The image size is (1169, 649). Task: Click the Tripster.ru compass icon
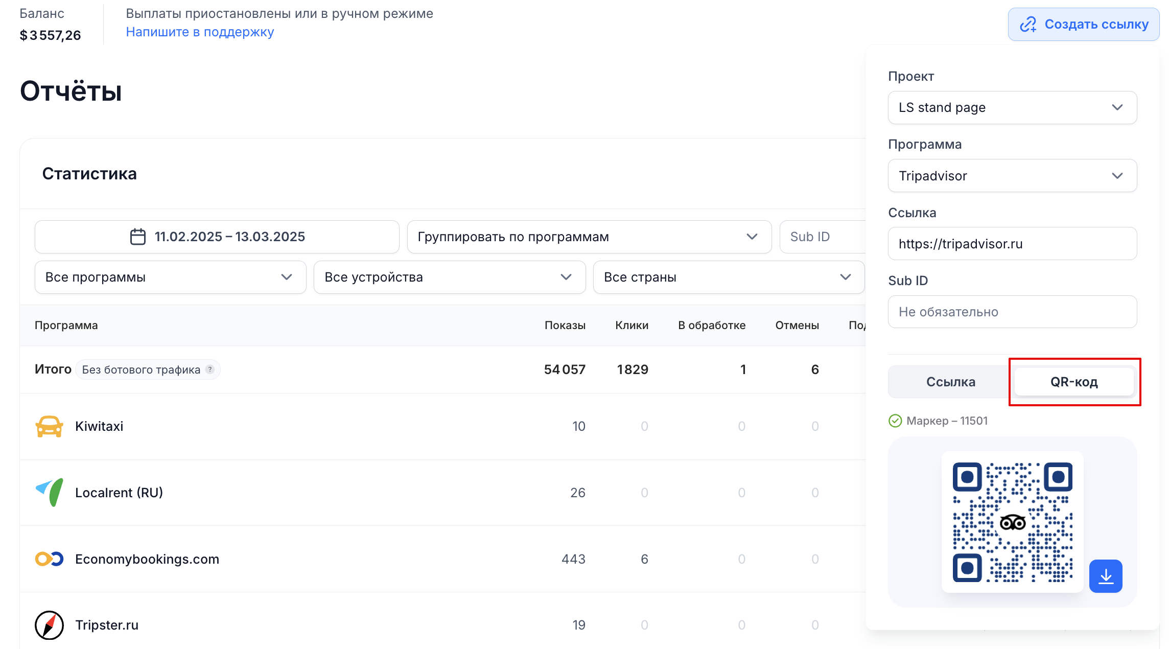[49, 625]
